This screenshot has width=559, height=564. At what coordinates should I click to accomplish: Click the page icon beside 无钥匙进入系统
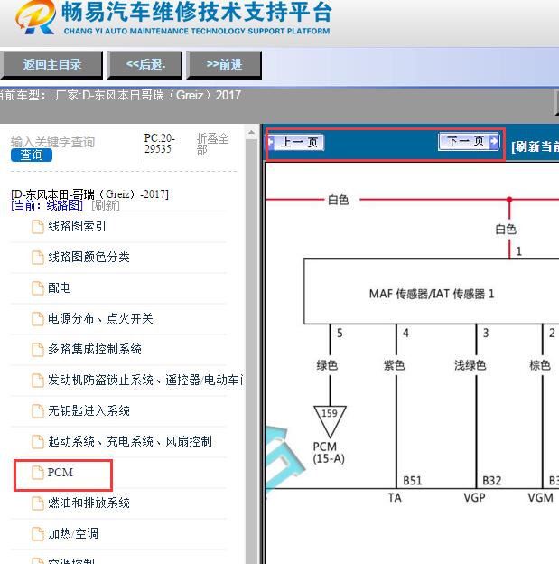click(x=38, y=411)
